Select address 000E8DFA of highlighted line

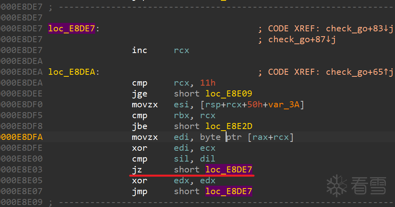pos(21,137)
